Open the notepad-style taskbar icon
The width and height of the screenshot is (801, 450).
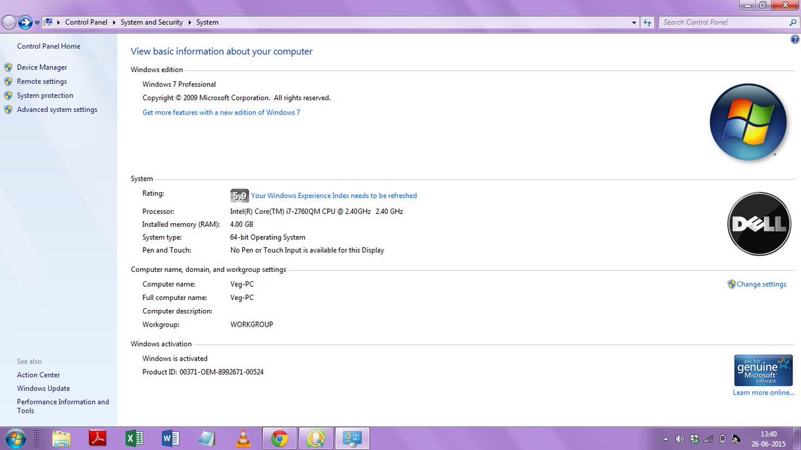207,438
